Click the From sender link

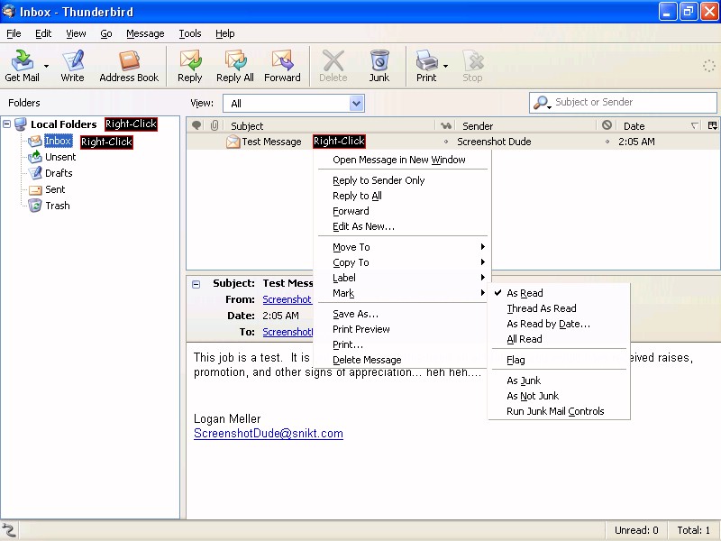[x=287, y=299]
